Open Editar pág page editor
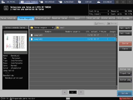Screen dimensions: 133x100 pos(125,80)
